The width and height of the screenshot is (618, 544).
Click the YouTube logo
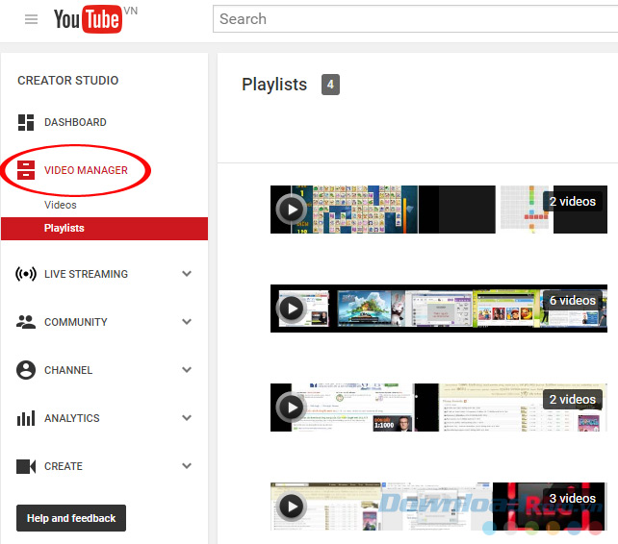(x=89, y=19)
